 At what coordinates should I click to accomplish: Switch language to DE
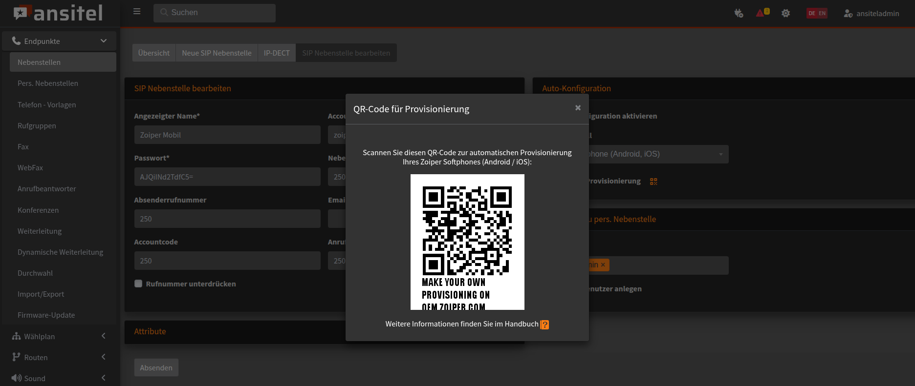[x=812, y=13]
